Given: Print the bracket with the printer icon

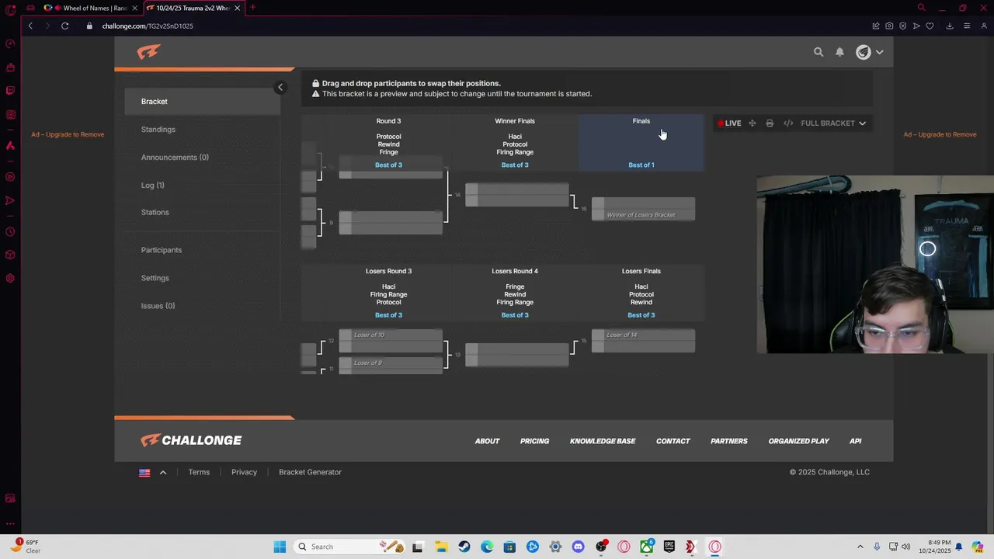Looking at the screenshot, I should point(770,123).
